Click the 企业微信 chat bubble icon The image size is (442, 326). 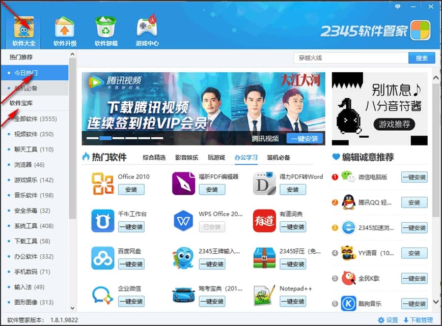coord(103,295)
